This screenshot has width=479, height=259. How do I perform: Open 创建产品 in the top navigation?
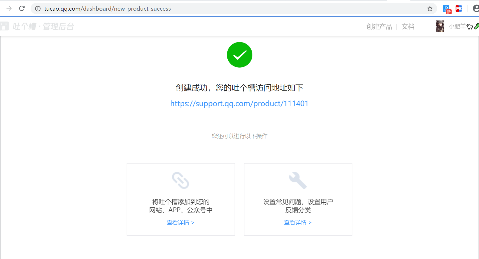(x=379, y=27)
